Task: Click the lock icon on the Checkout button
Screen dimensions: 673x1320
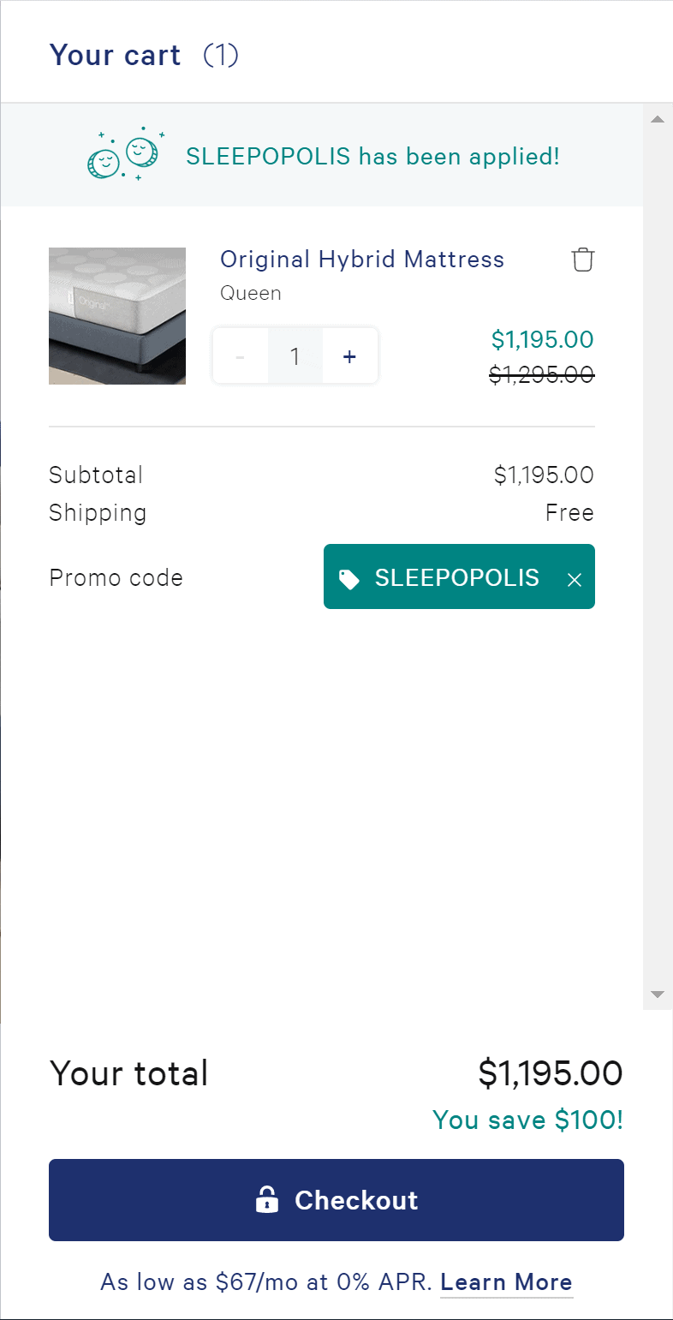Action: [268, 1200]
